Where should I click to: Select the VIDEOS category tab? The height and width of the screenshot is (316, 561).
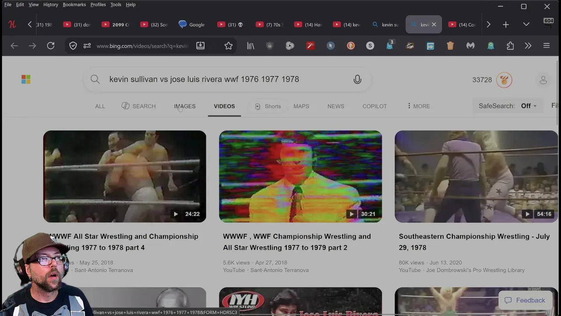pyautogui.click(x=224, y=106)
